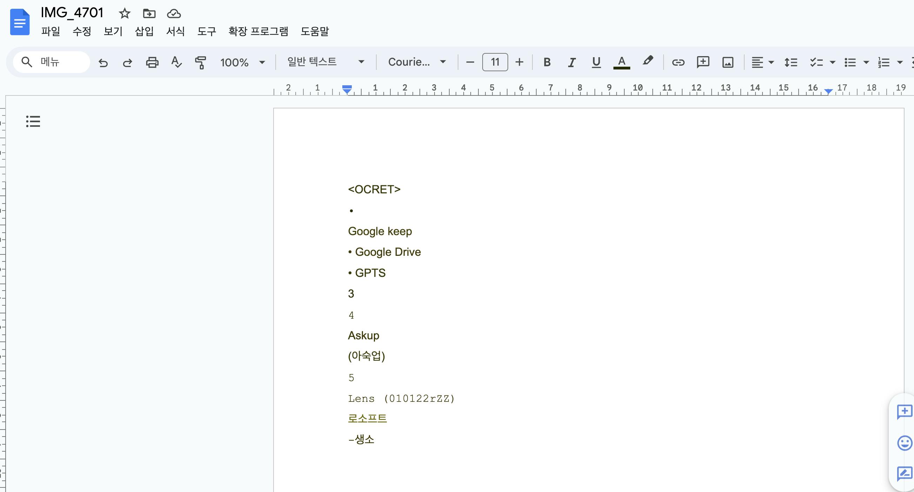Click the font size input field
Viewport: 914px width, 492px height.
pyautogui.click(x=495, y=62)
